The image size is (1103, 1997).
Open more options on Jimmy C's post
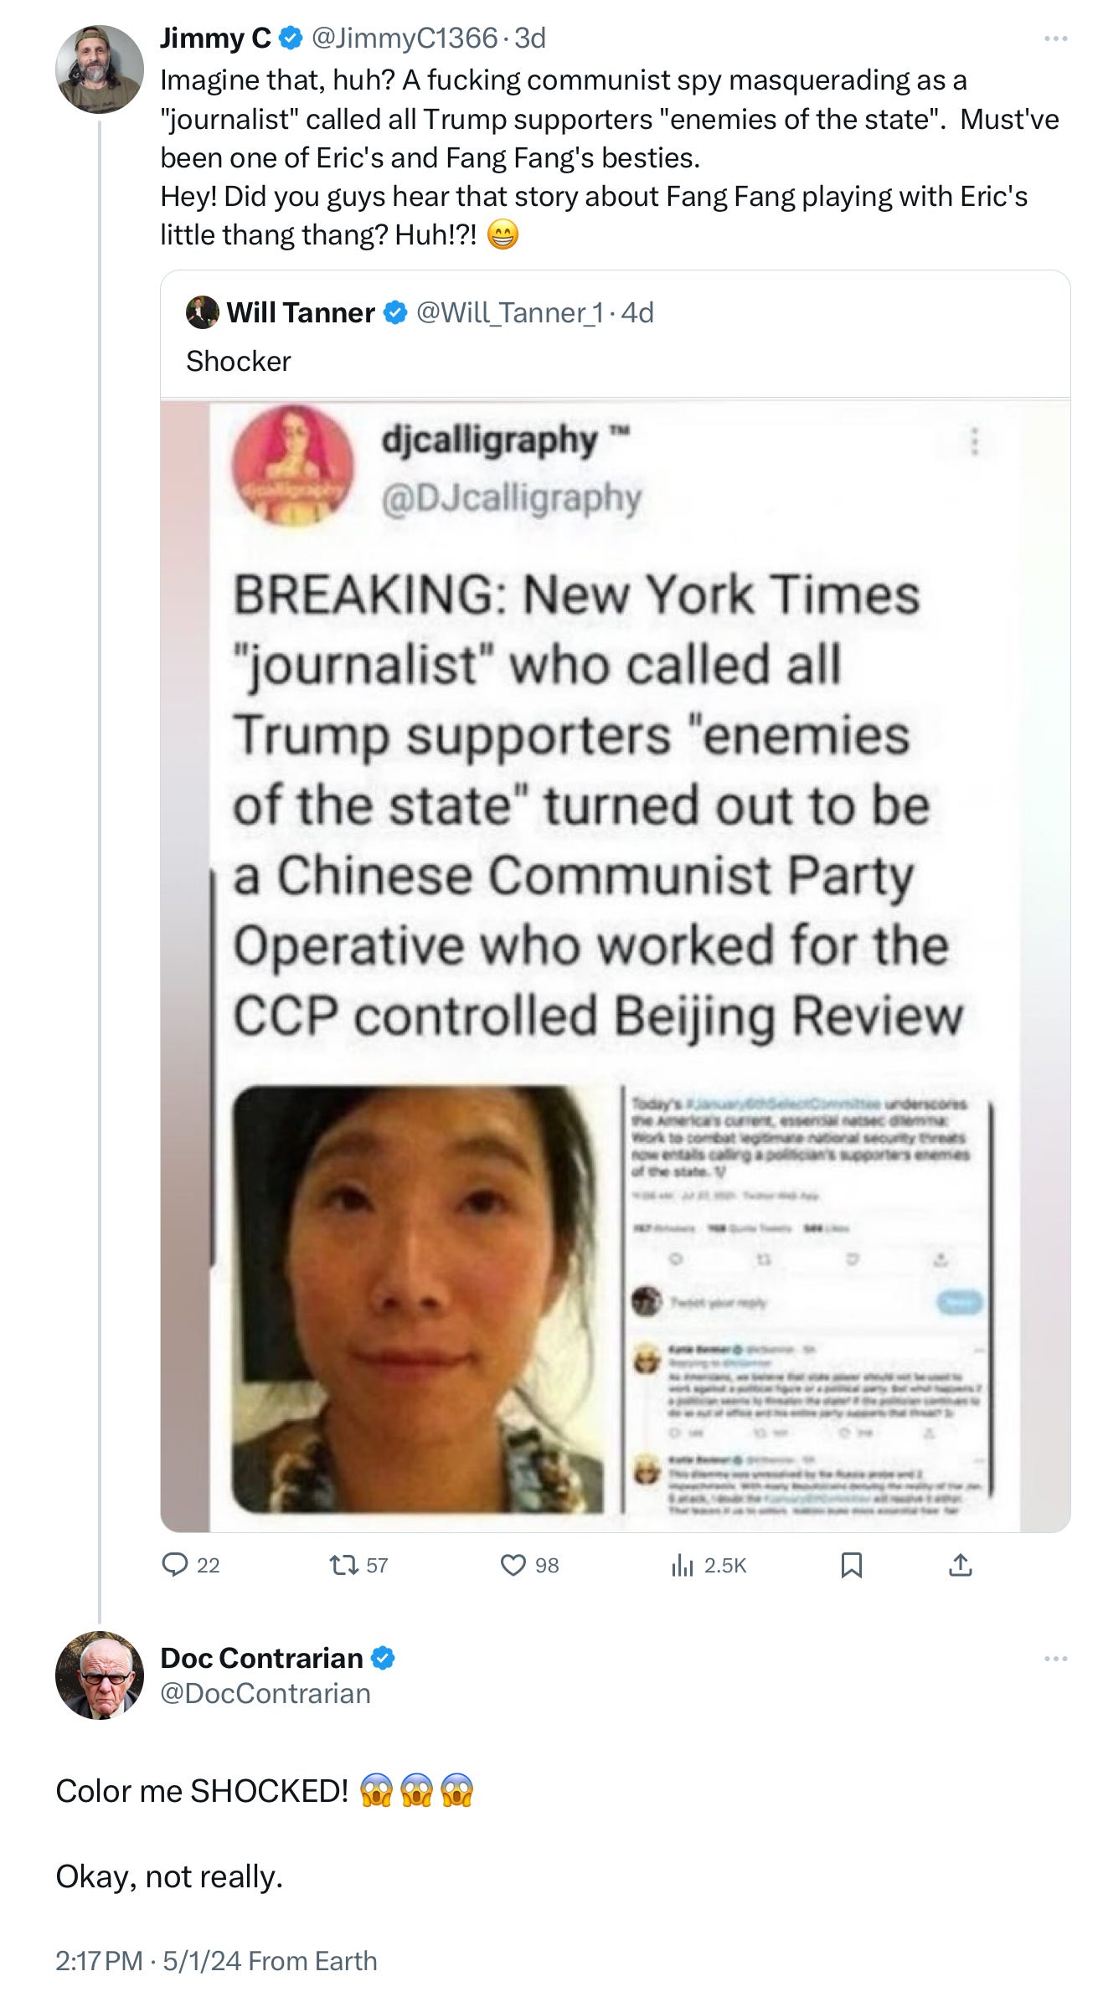click(1056, 39)
